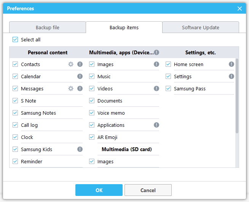Uncheck the AR Emoji checkbox
This screenshot has height=202, width=249.
coord(92,137)
